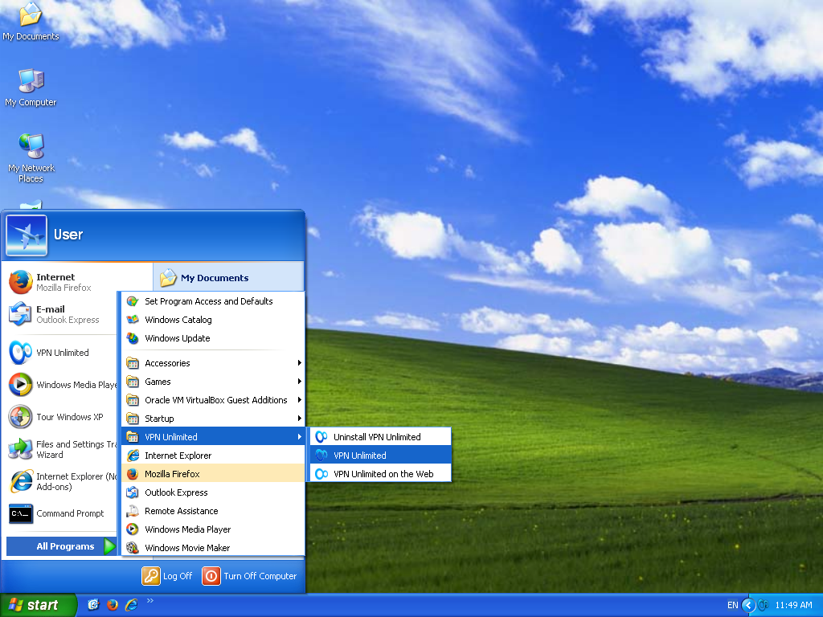Open Files and Settings Transfer Wizard
The width and height of the screenshot is (823, 617).
[62, 449]
